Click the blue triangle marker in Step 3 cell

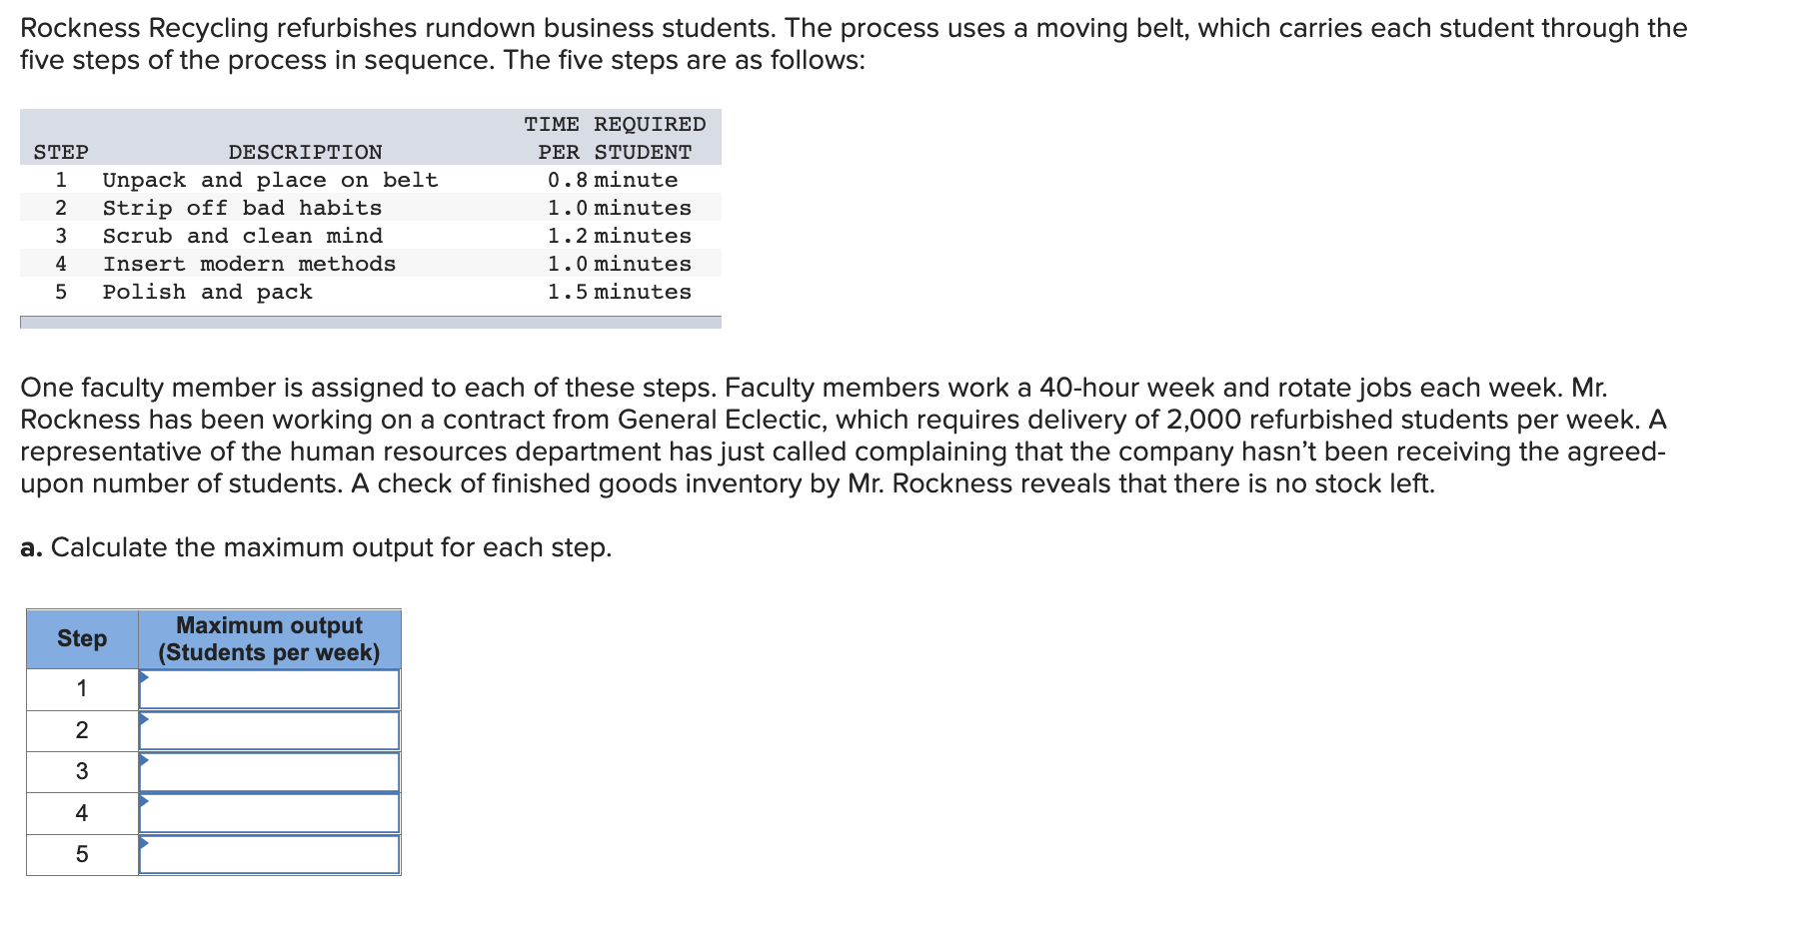click(144, 760)
